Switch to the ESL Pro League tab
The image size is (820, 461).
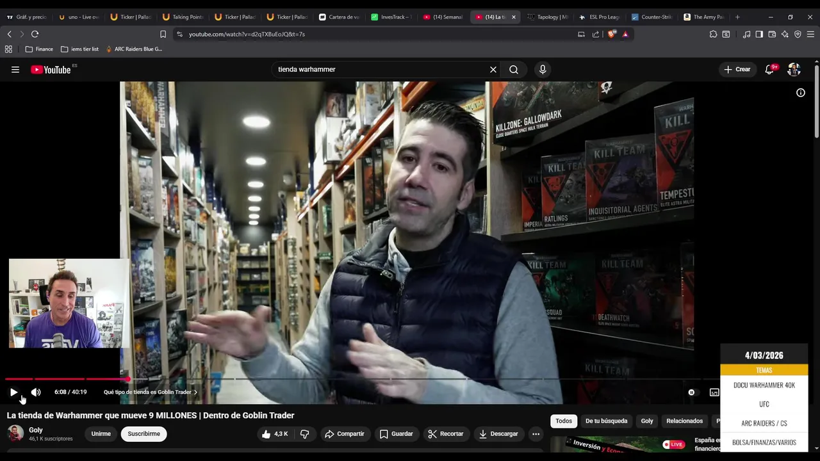click(600, 17)
